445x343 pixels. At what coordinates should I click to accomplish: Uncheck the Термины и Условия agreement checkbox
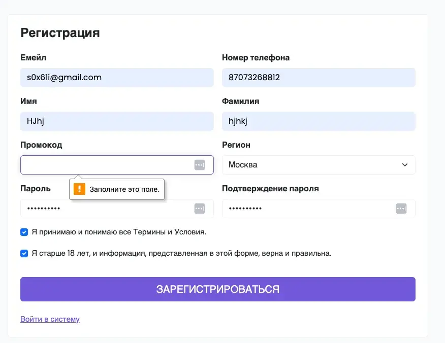24,232
